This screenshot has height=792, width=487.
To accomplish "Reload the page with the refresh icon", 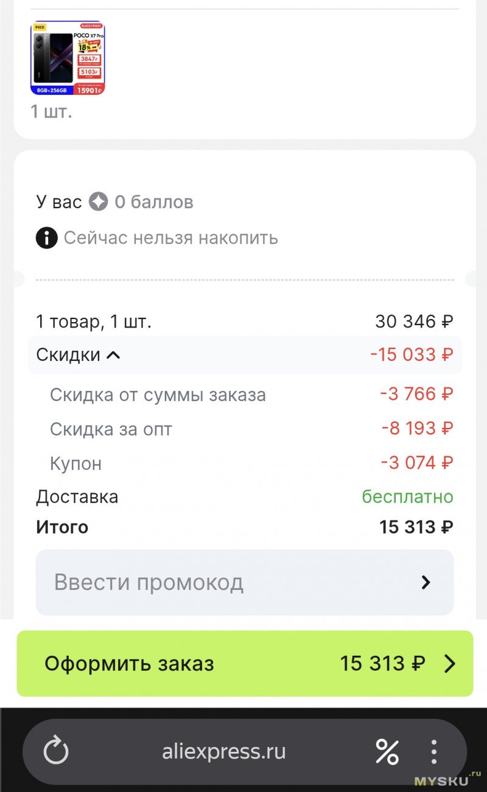I will (x=57, y=751).
